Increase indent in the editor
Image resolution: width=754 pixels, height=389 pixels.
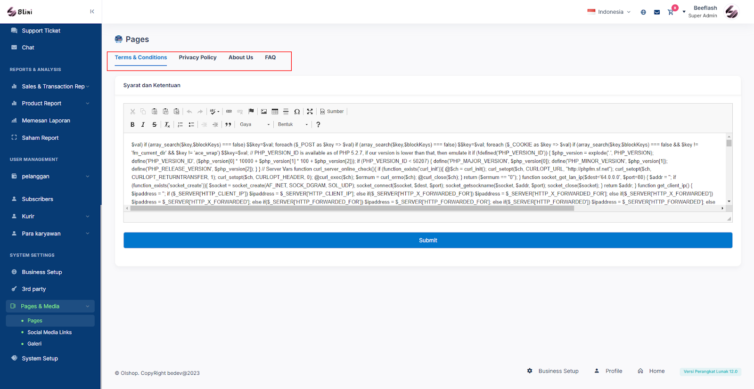[x=215, y=125]
